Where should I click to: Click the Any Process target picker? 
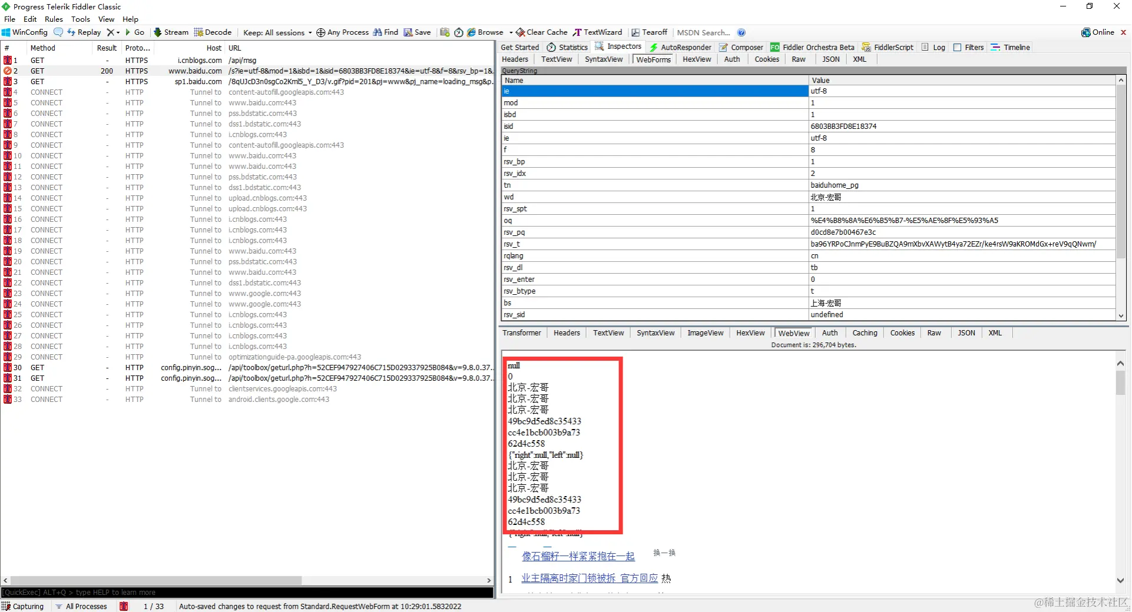click(342, 32)
